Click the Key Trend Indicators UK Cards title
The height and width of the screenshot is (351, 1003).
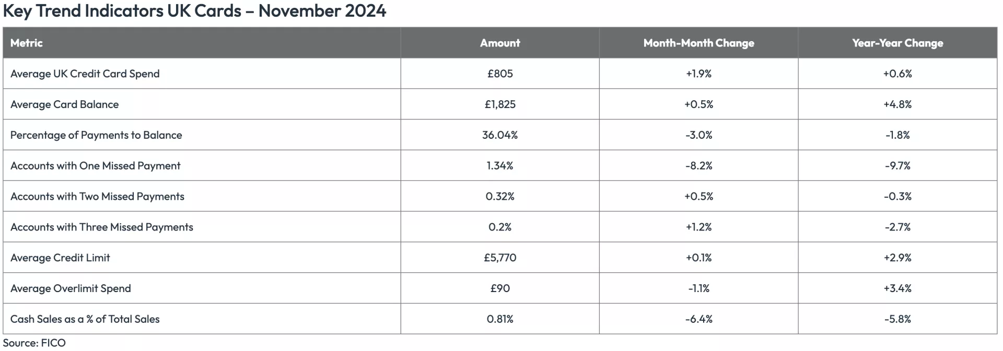click(194, 10)
